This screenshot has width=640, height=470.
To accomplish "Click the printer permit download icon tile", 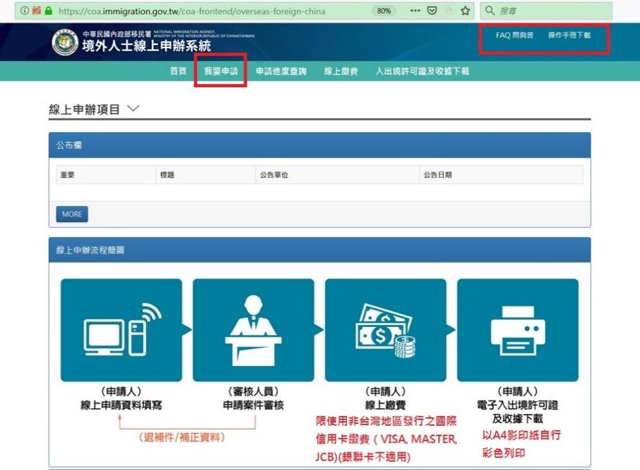I will [518, 330].
